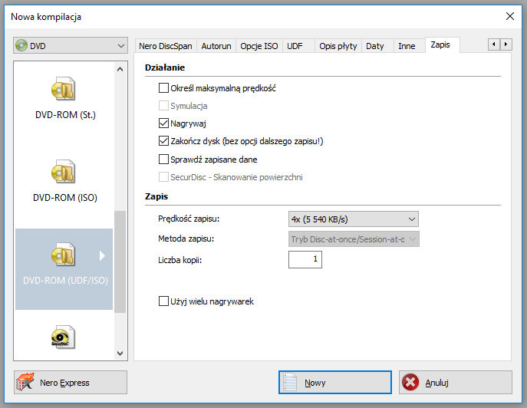Open the UDF tab

(298, 46)
